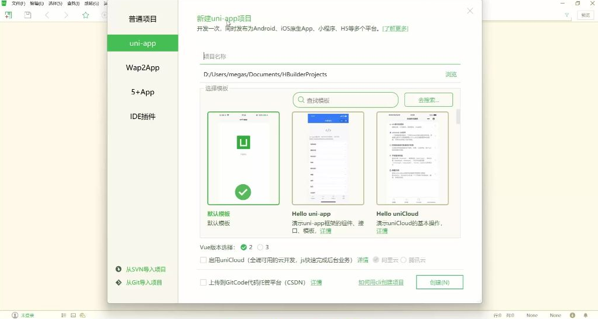Viewport: 598px width, 319px height.
Task: Open the 选择(S) menu
Action: click(55, 4)
